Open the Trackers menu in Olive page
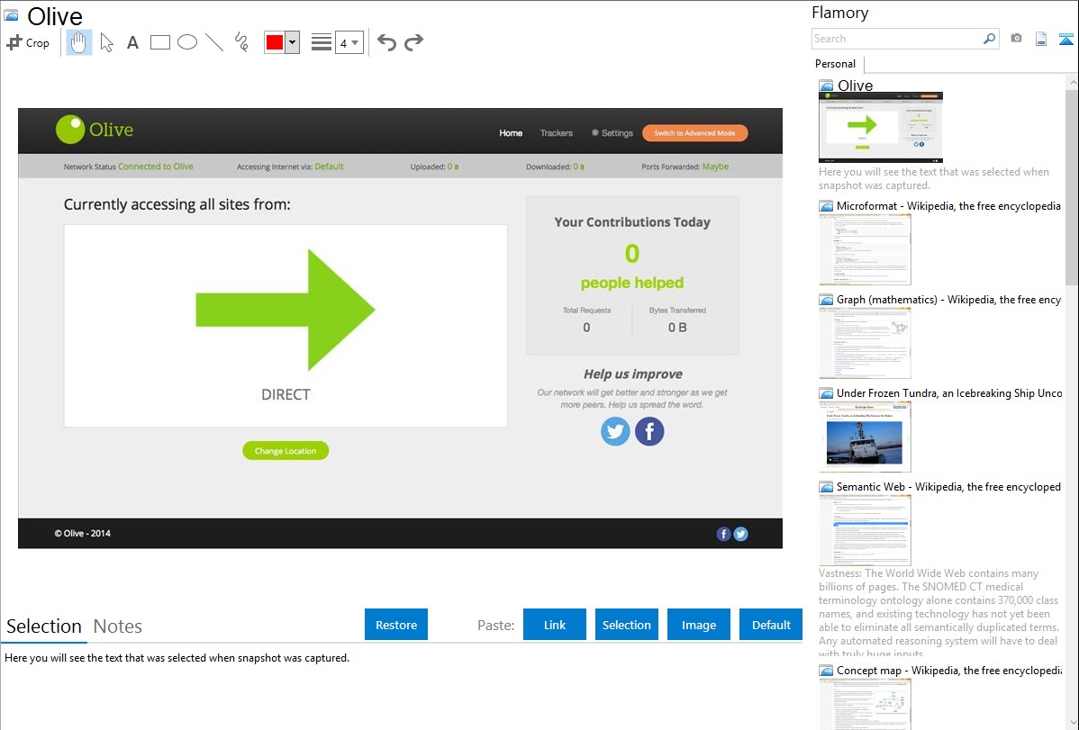 tap(556, 133)
